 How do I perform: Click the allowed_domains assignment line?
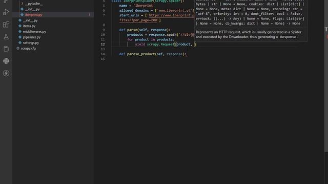157,10
